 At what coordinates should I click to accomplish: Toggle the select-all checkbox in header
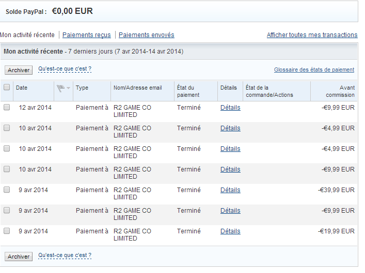coord(7,88)
